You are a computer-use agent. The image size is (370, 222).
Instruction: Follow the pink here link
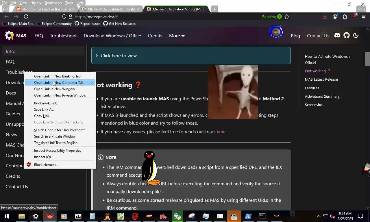coord(221,132)
